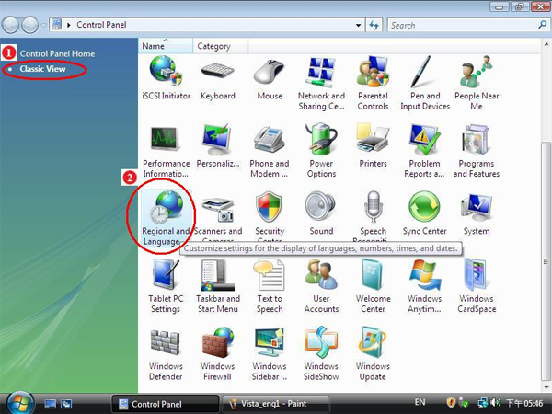
Task: Open Windows Sidebar properties icon
Action: (x=270, y=342)
